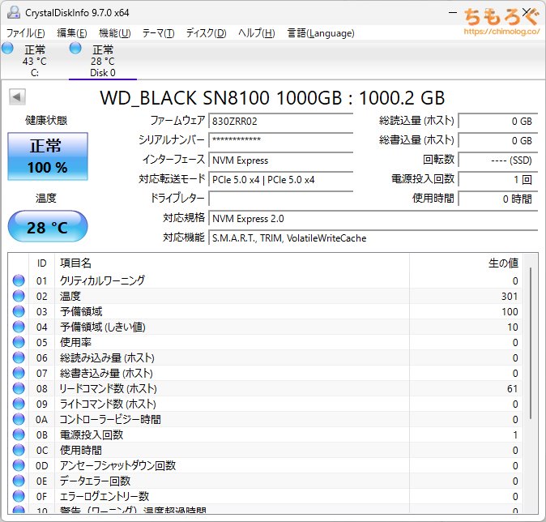Select the アンセーフシャットダウン回数 row text
Image resolution: width=546 pixels, height=522 pixels.
117,465
